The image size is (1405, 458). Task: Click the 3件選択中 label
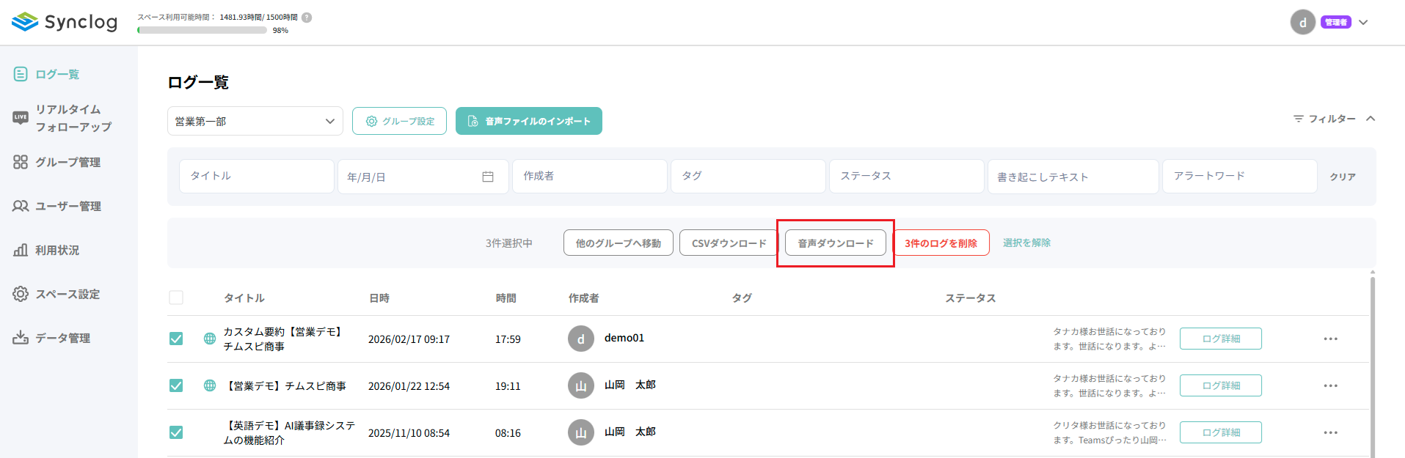point(508,243)
